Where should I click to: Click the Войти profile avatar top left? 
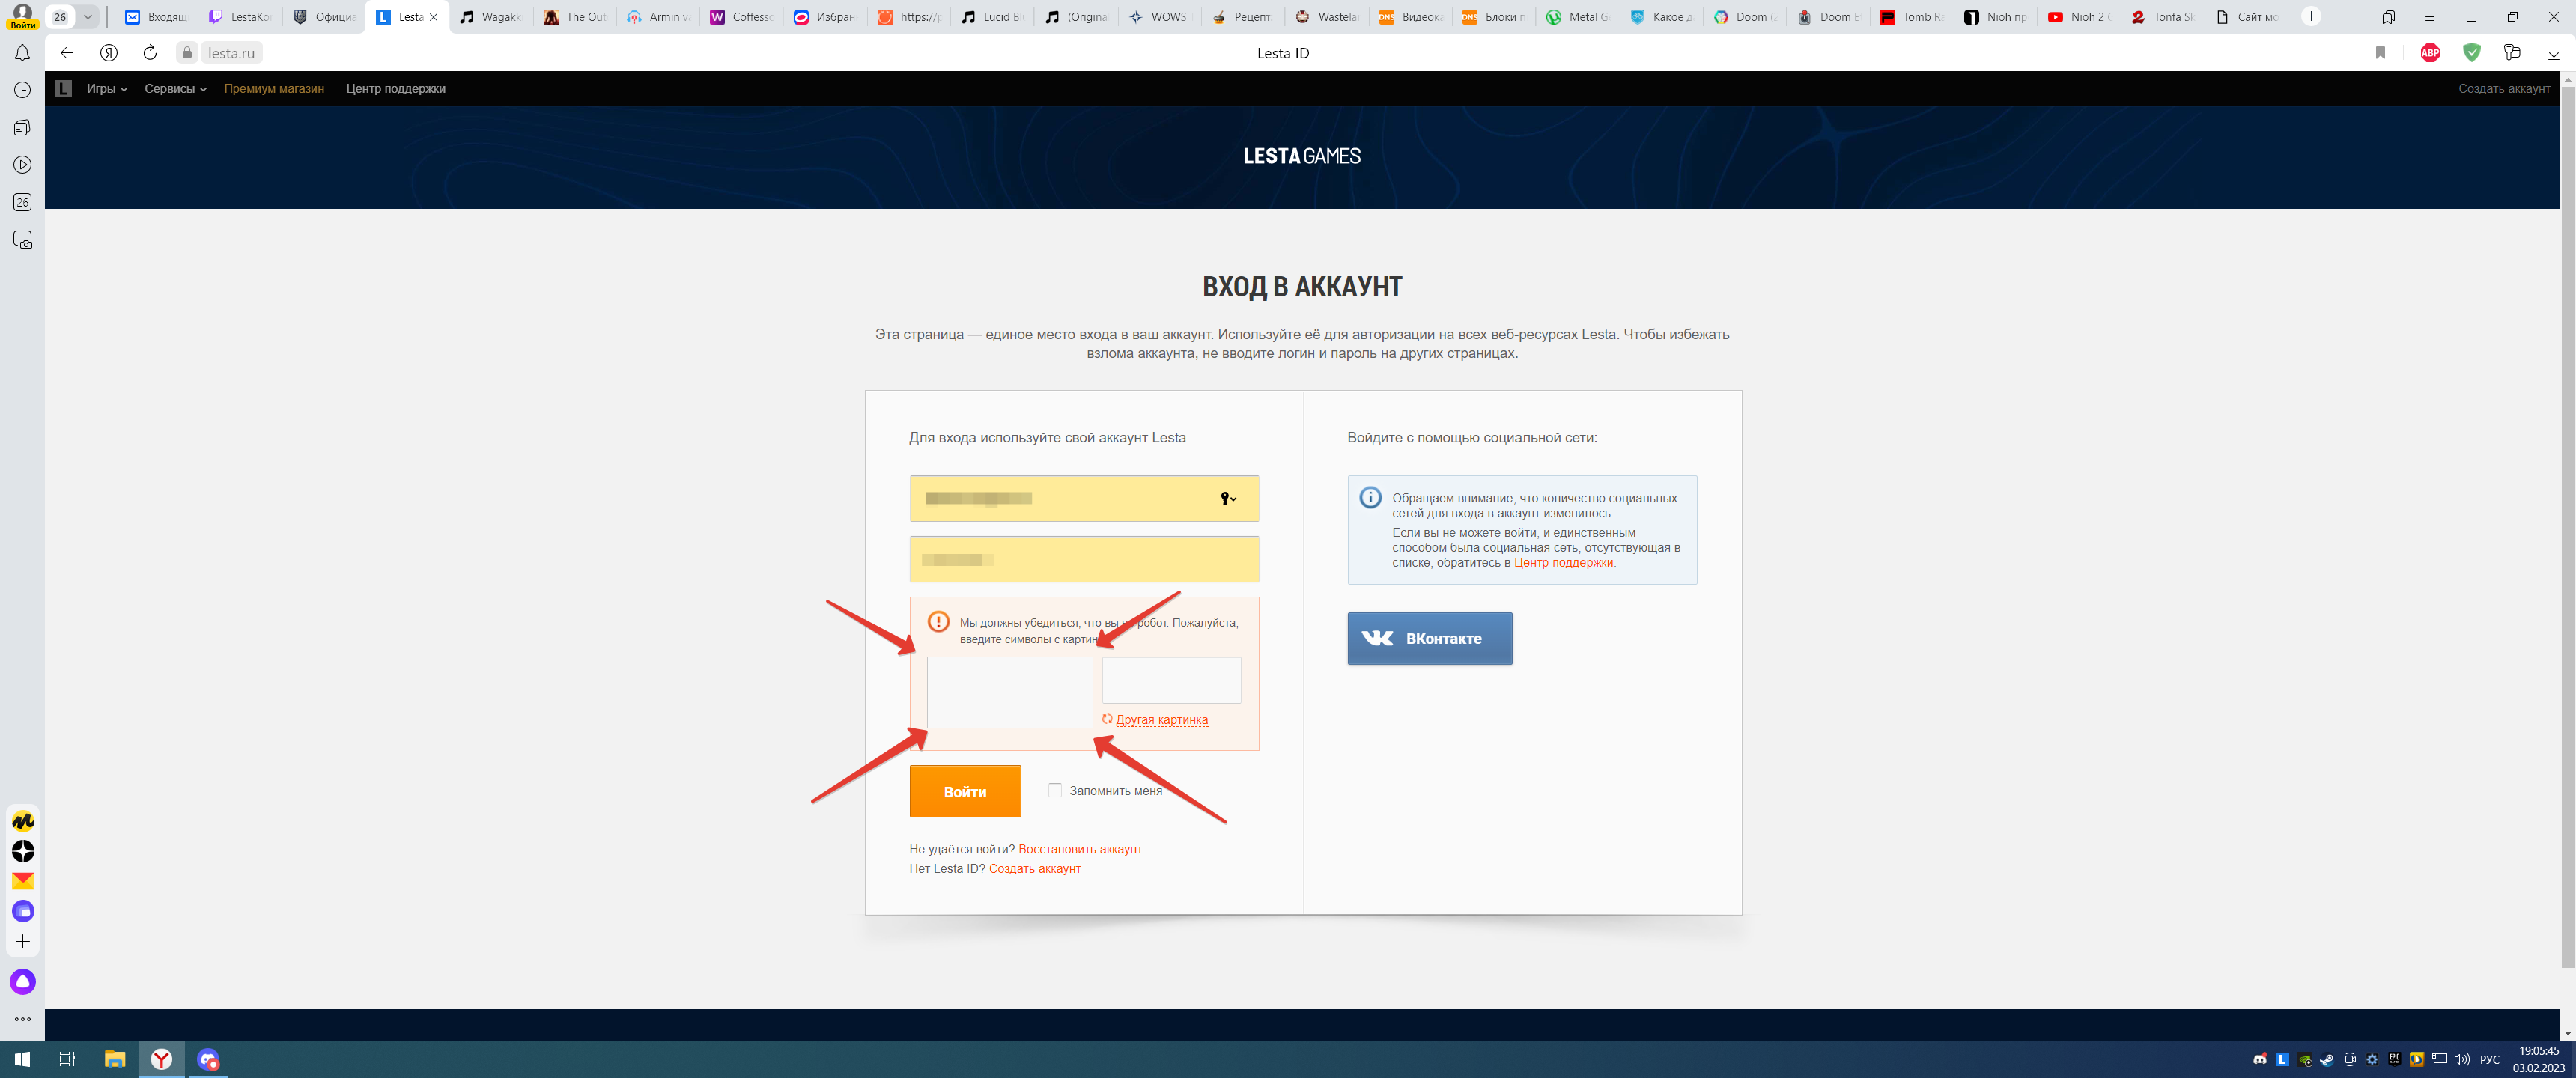(22, 17)
